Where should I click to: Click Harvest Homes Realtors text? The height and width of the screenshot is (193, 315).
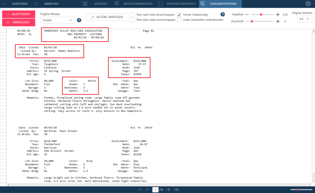click(x=62, y=51)
